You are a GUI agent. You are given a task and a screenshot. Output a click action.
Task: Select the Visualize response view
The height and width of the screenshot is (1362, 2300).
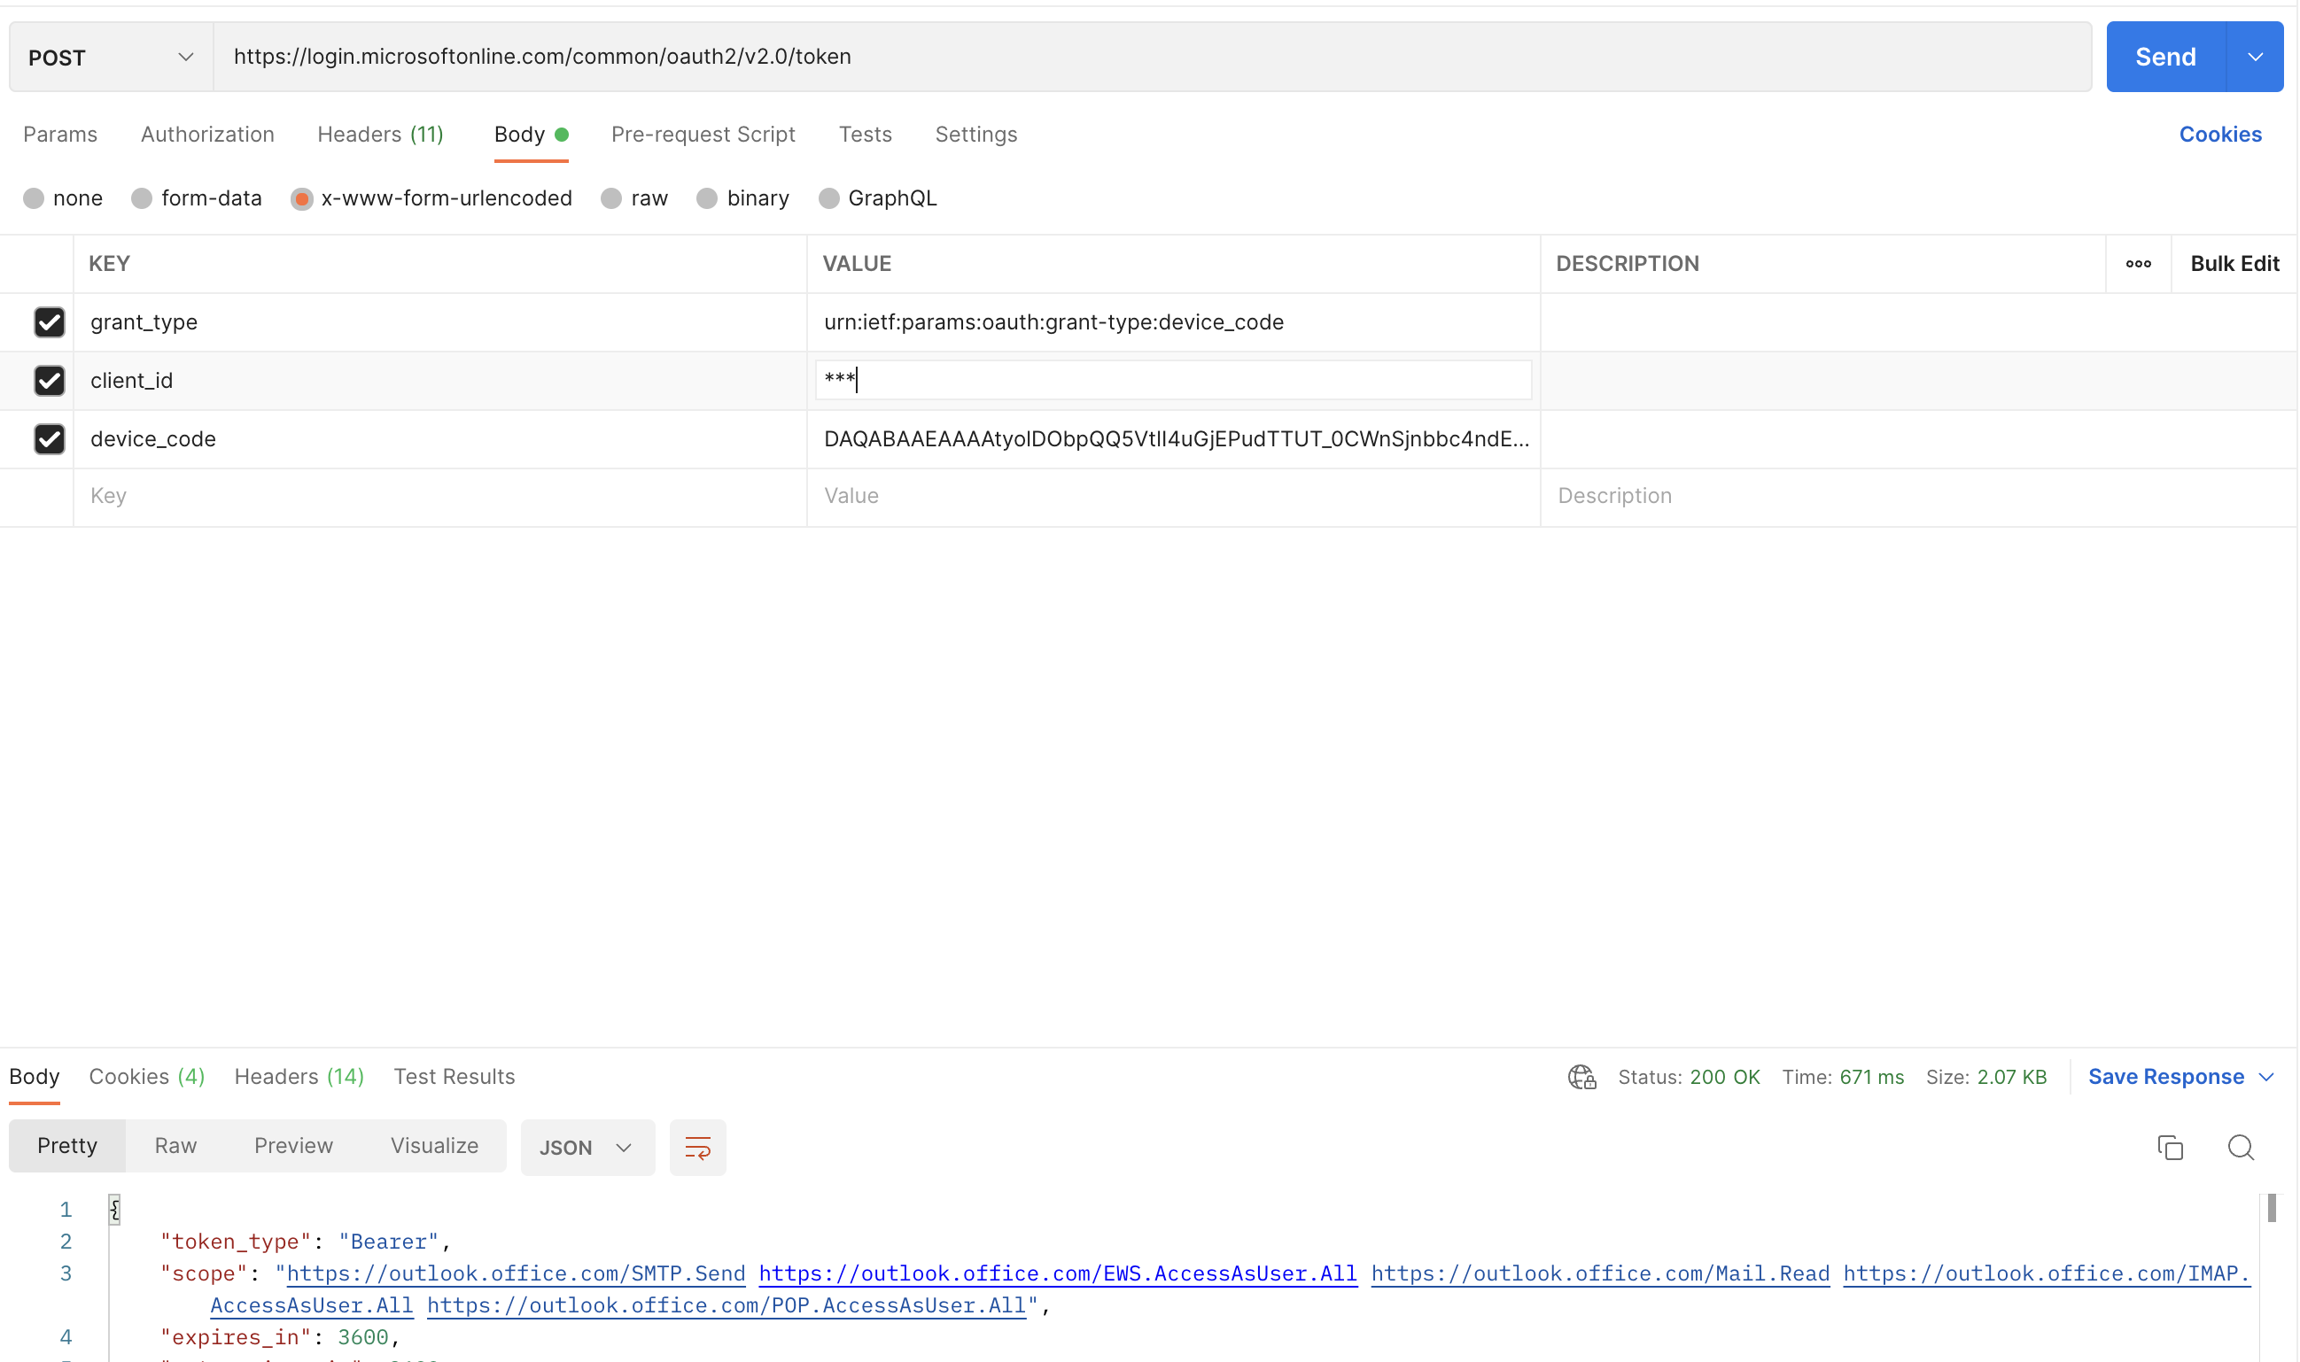point(435,1146)
